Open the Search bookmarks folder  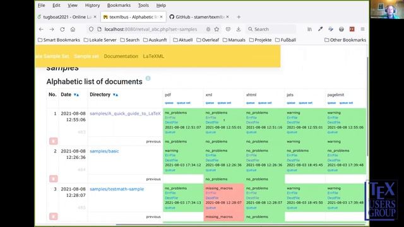coord(130,40)
